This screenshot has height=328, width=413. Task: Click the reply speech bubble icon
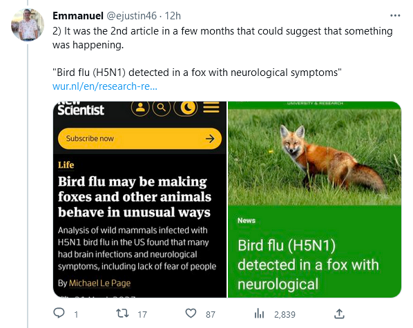[59, 313]
